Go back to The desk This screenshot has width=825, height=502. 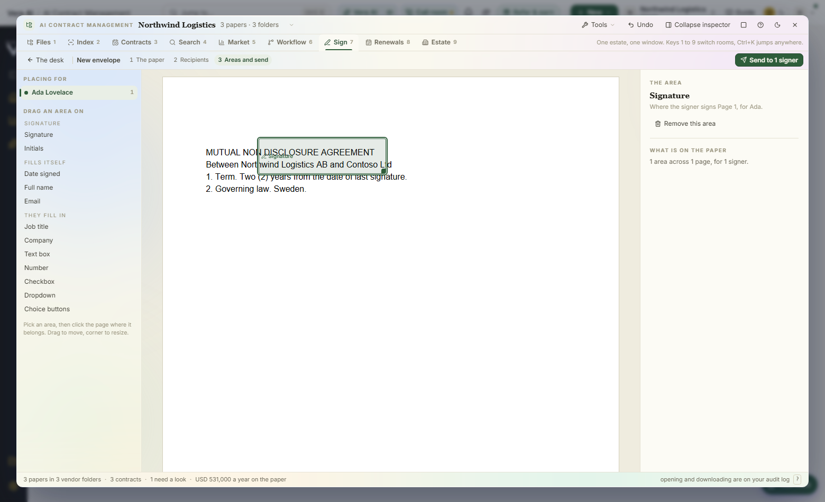45,60
